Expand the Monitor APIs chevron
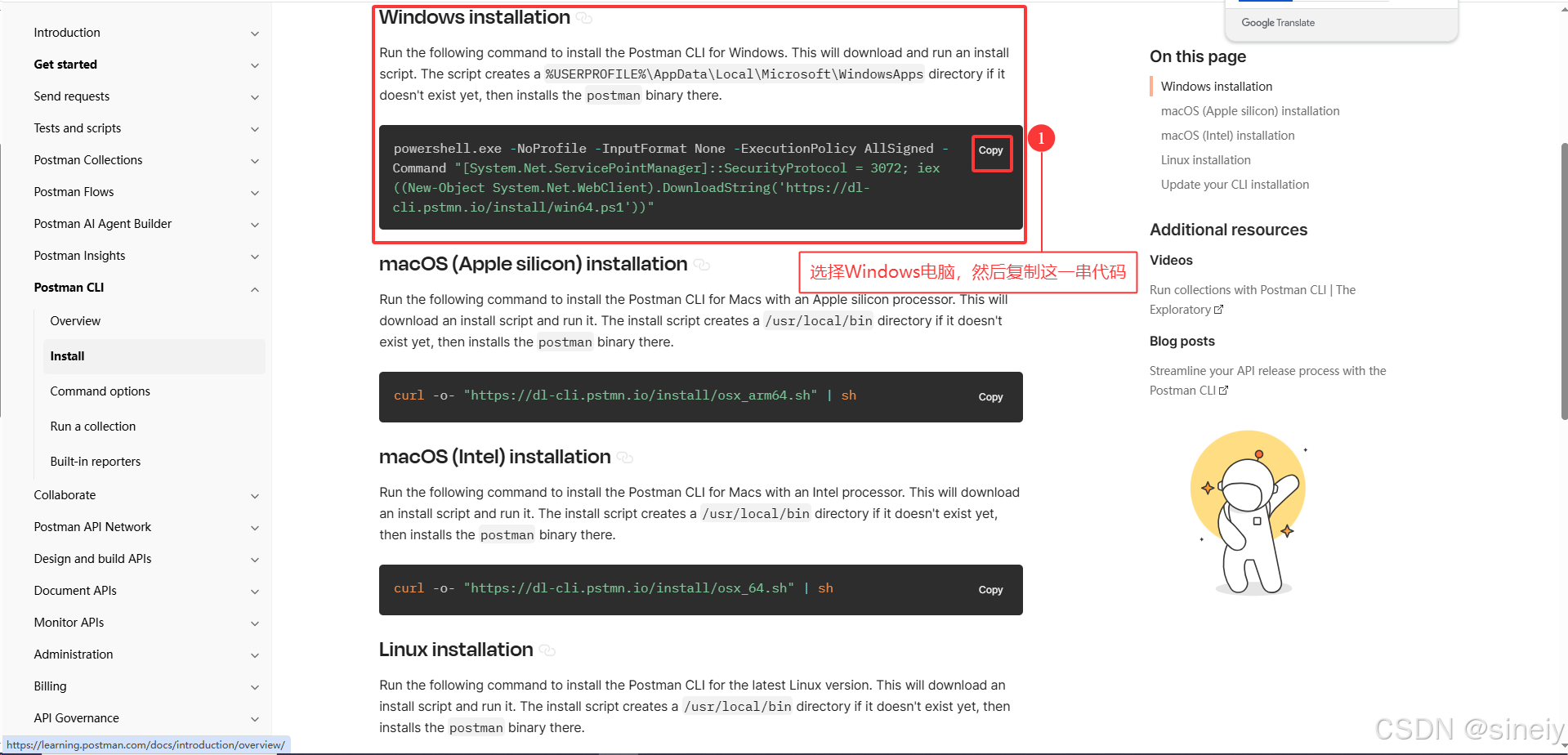Screen dimensions: 1568x755 pos(255,623)
